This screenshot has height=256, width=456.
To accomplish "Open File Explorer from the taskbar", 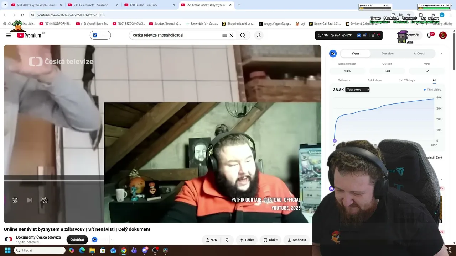I will tap(92, 250).
